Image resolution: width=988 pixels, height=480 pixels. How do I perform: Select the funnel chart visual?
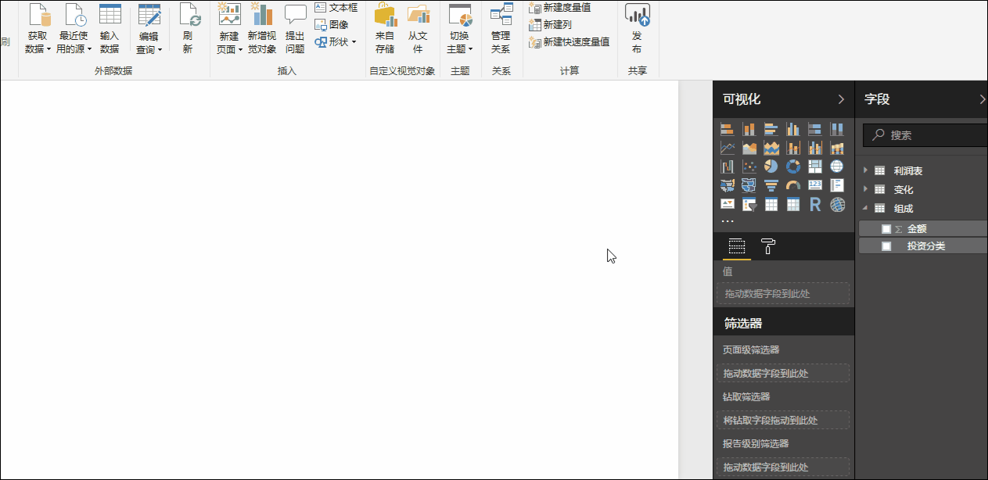coord(771,185)
